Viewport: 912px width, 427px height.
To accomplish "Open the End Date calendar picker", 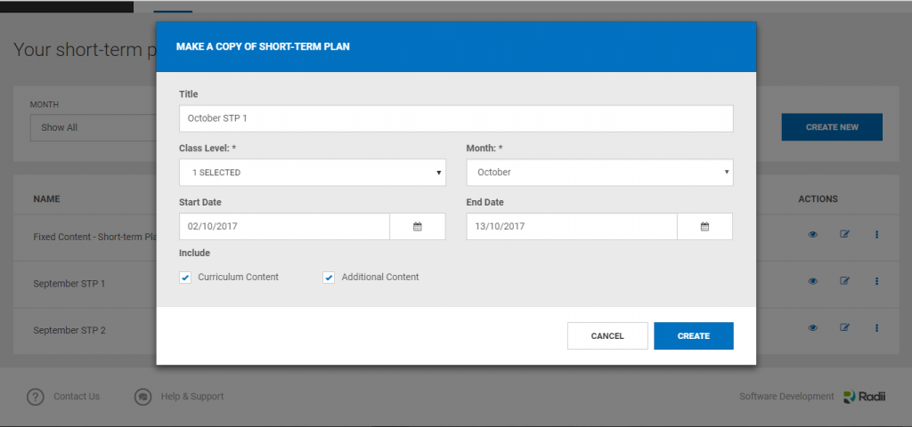I will 704,227.
